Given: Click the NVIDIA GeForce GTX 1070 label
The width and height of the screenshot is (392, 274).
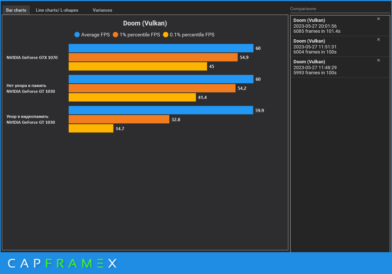Looking at the screenshot, I should click(32, 57).
